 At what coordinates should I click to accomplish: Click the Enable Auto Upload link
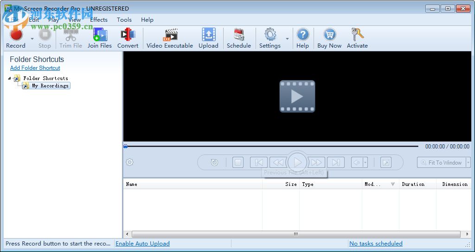pyautogui.click(x=143, y=244)
